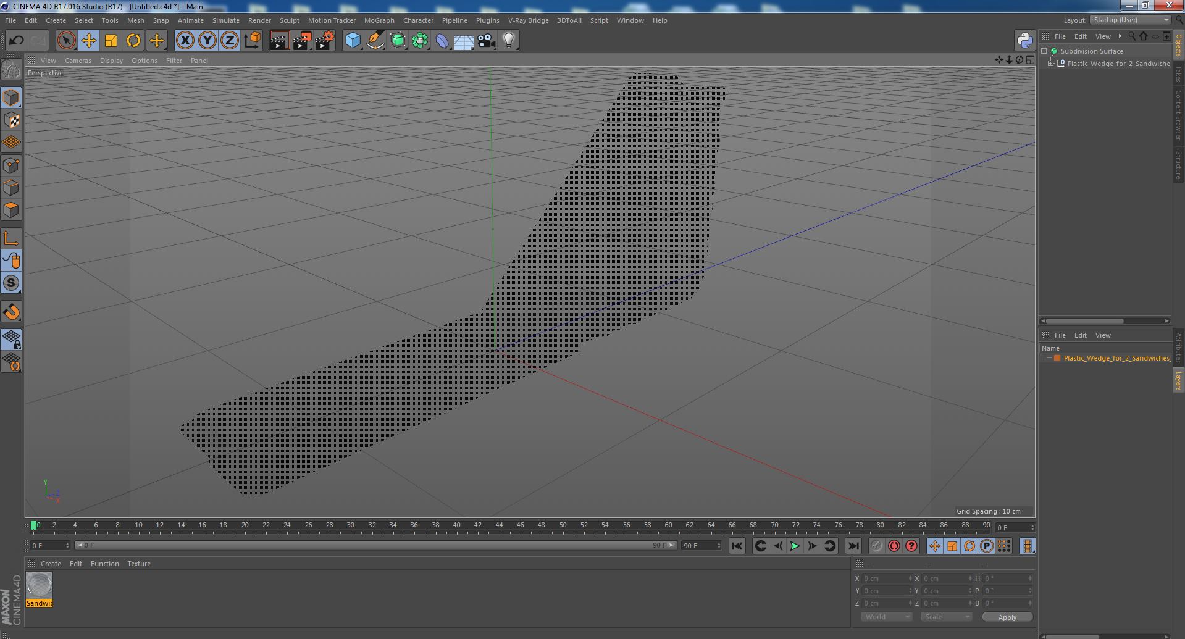Toggle coordinate system icon
This screenshot has height=639, width=1185.
click(252, 41)
